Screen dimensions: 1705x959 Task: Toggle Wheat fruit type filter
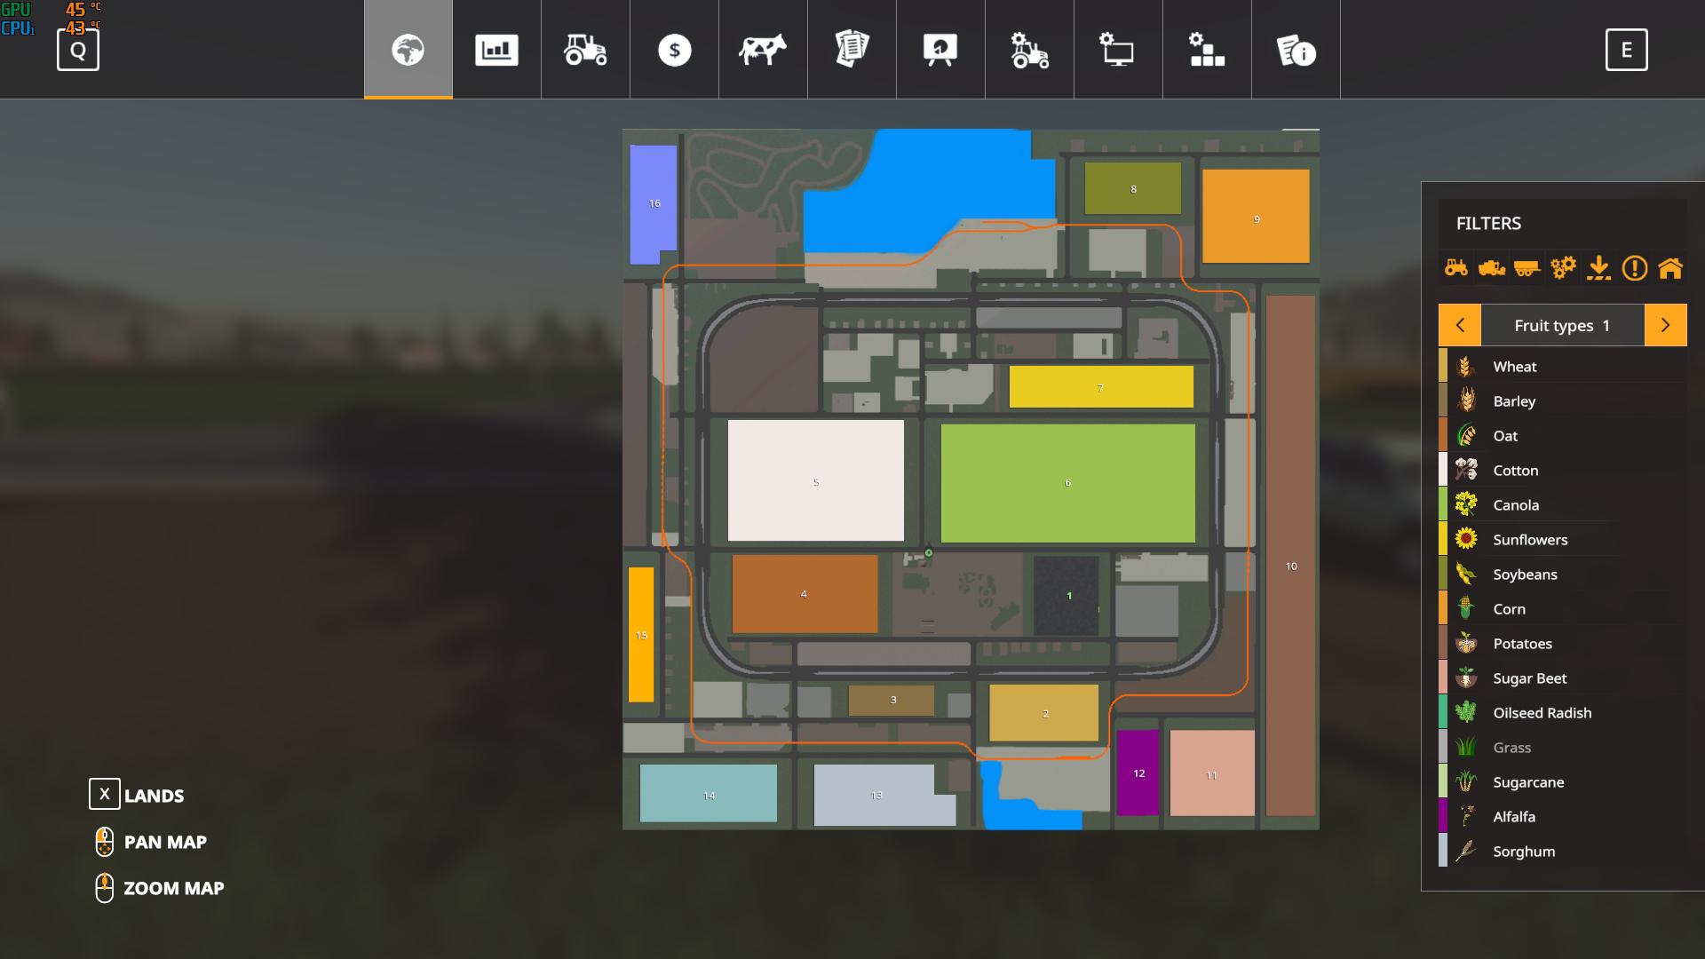click(1514, 367)
